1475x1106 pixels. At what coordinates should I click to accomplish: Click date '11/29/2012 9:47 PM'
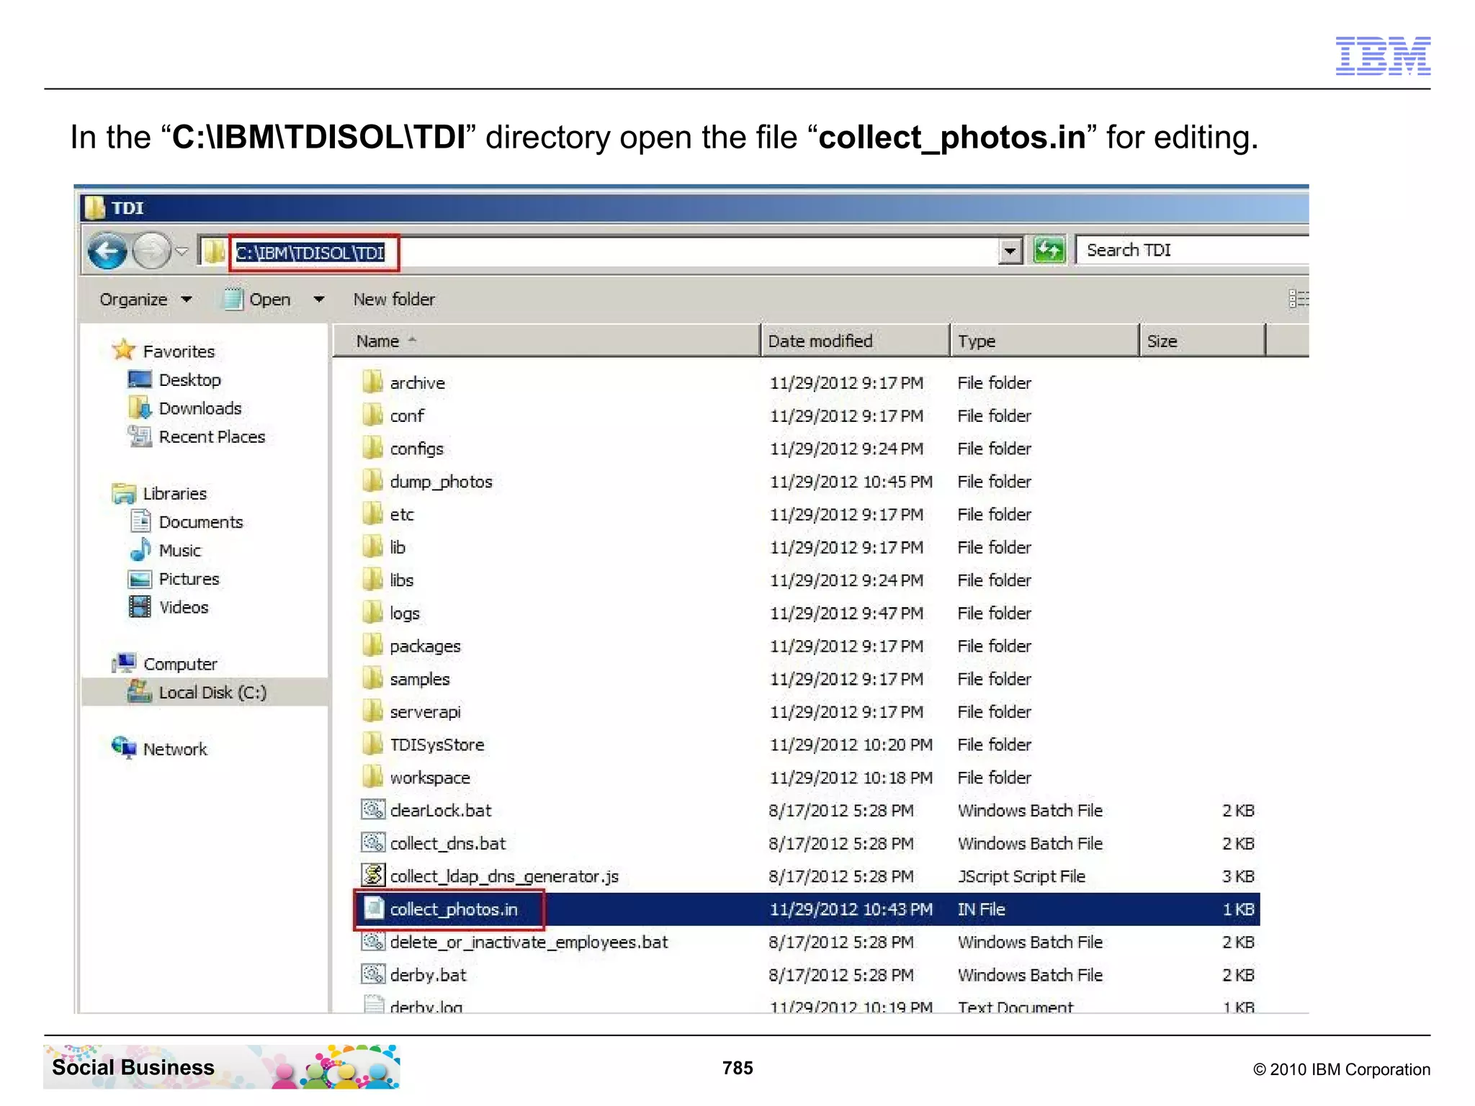[x=846, y=613]
